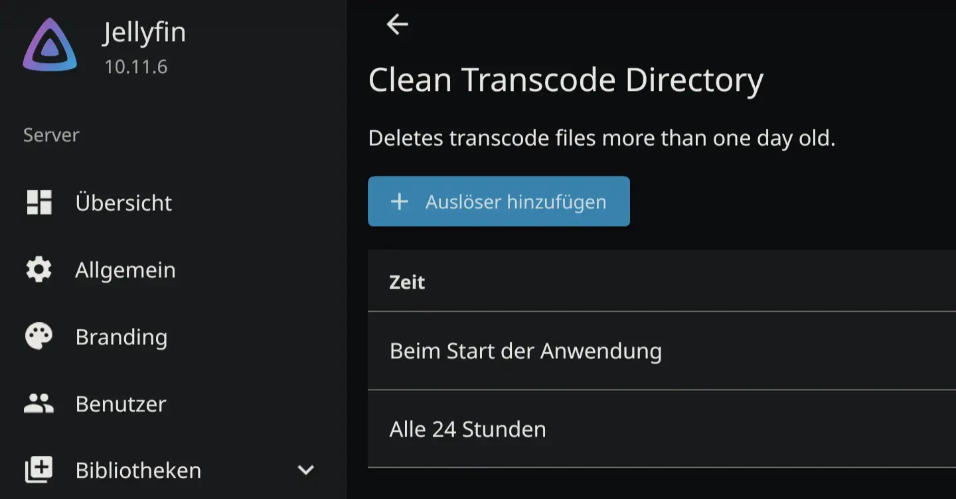
Task: Select the Beim Start der Anwendung trigger
Action: tap(525, 351)
